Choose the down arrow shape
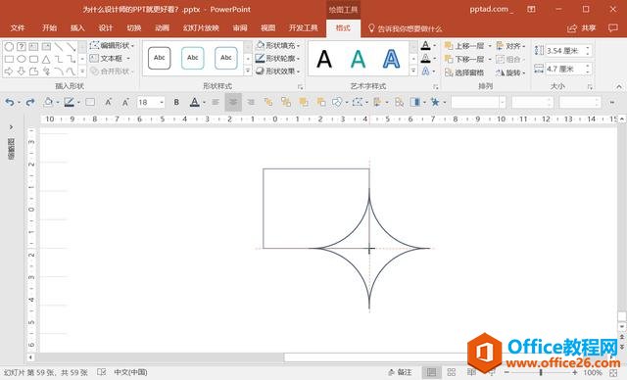The width and height of the screenshot is (627, 380). (22, 71)
